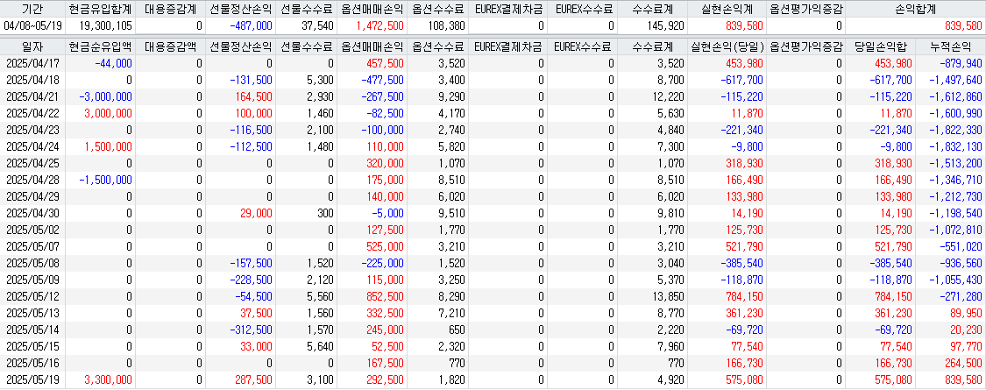The width and height of the screenshot is (986, 390).
Task: Click the date cell 2025/05/07
Action: click(x=32, y=246)
